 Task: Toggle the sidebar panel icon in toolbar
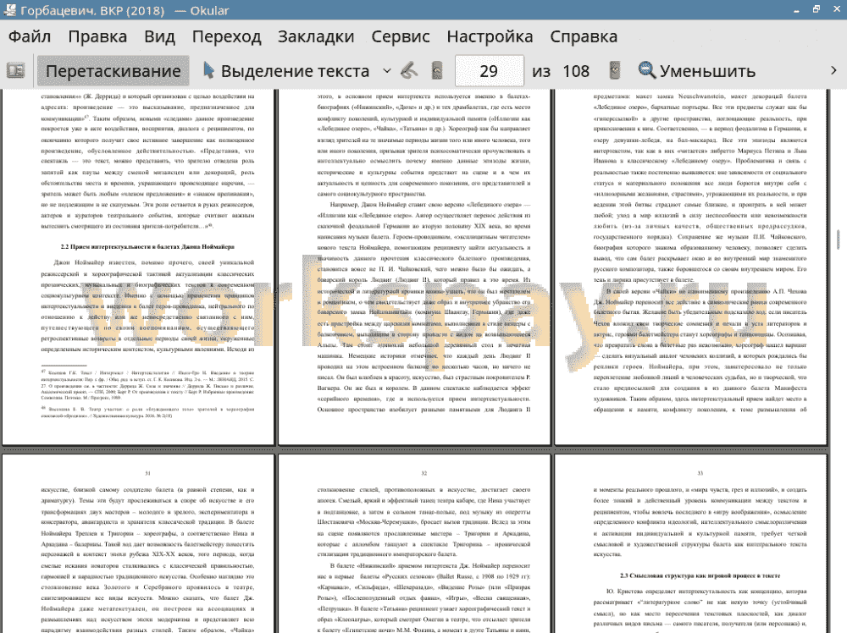pyautogui.click(x=15, y=71)
